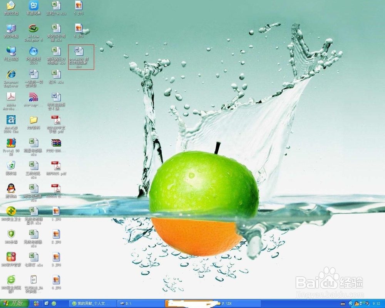Select the REF5025.pdf file

pos(56,168)
